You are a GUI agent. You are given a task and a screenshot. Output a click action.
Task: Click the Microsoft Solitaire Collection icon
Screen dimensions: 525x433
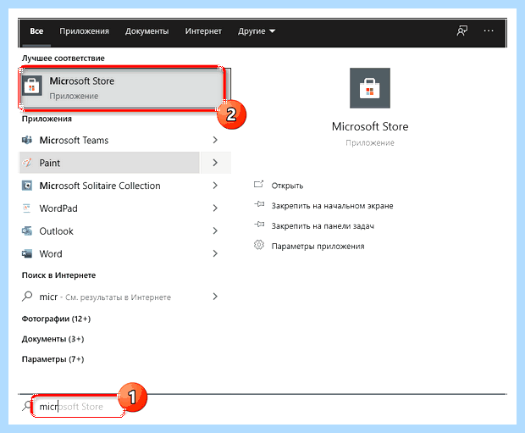point(27,186)
